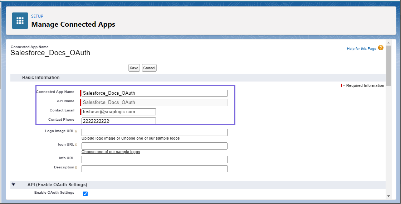The height and width of the screenshot is (204, 401).
Task: Choose a sample logo under Logo Image URL
Action: [150, 138]
